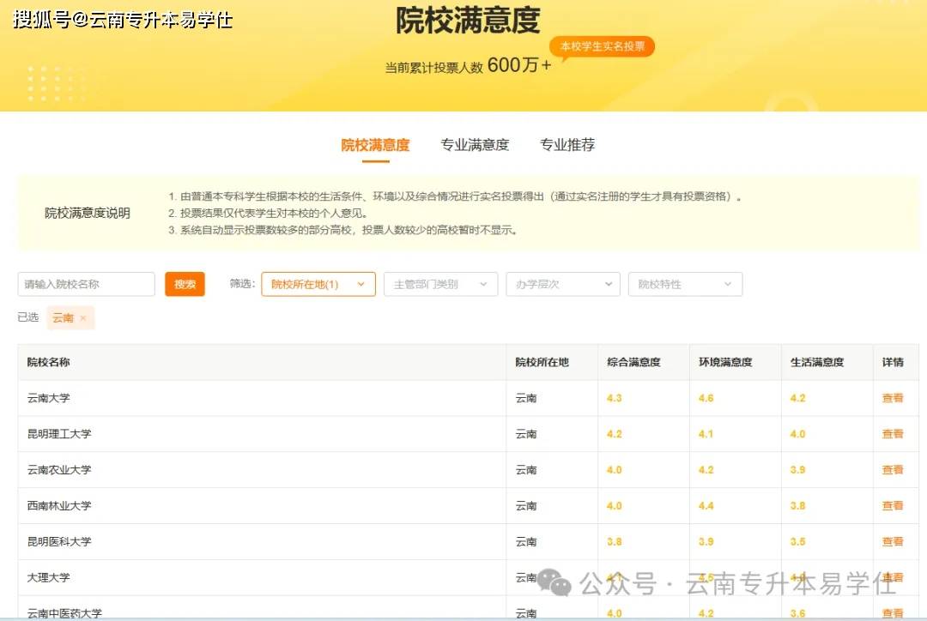927x621 pixels.
Task: Click the 综合满意度 column header
Action: (x=633, y=362)
